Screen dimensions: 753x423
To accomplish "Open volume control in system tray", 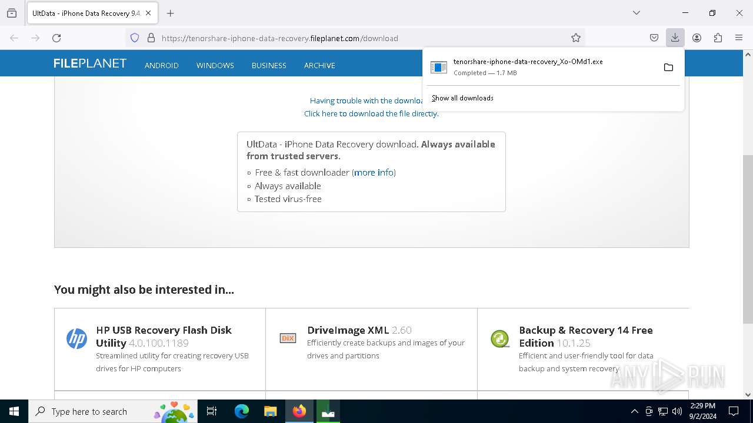I will click(677, 411).
